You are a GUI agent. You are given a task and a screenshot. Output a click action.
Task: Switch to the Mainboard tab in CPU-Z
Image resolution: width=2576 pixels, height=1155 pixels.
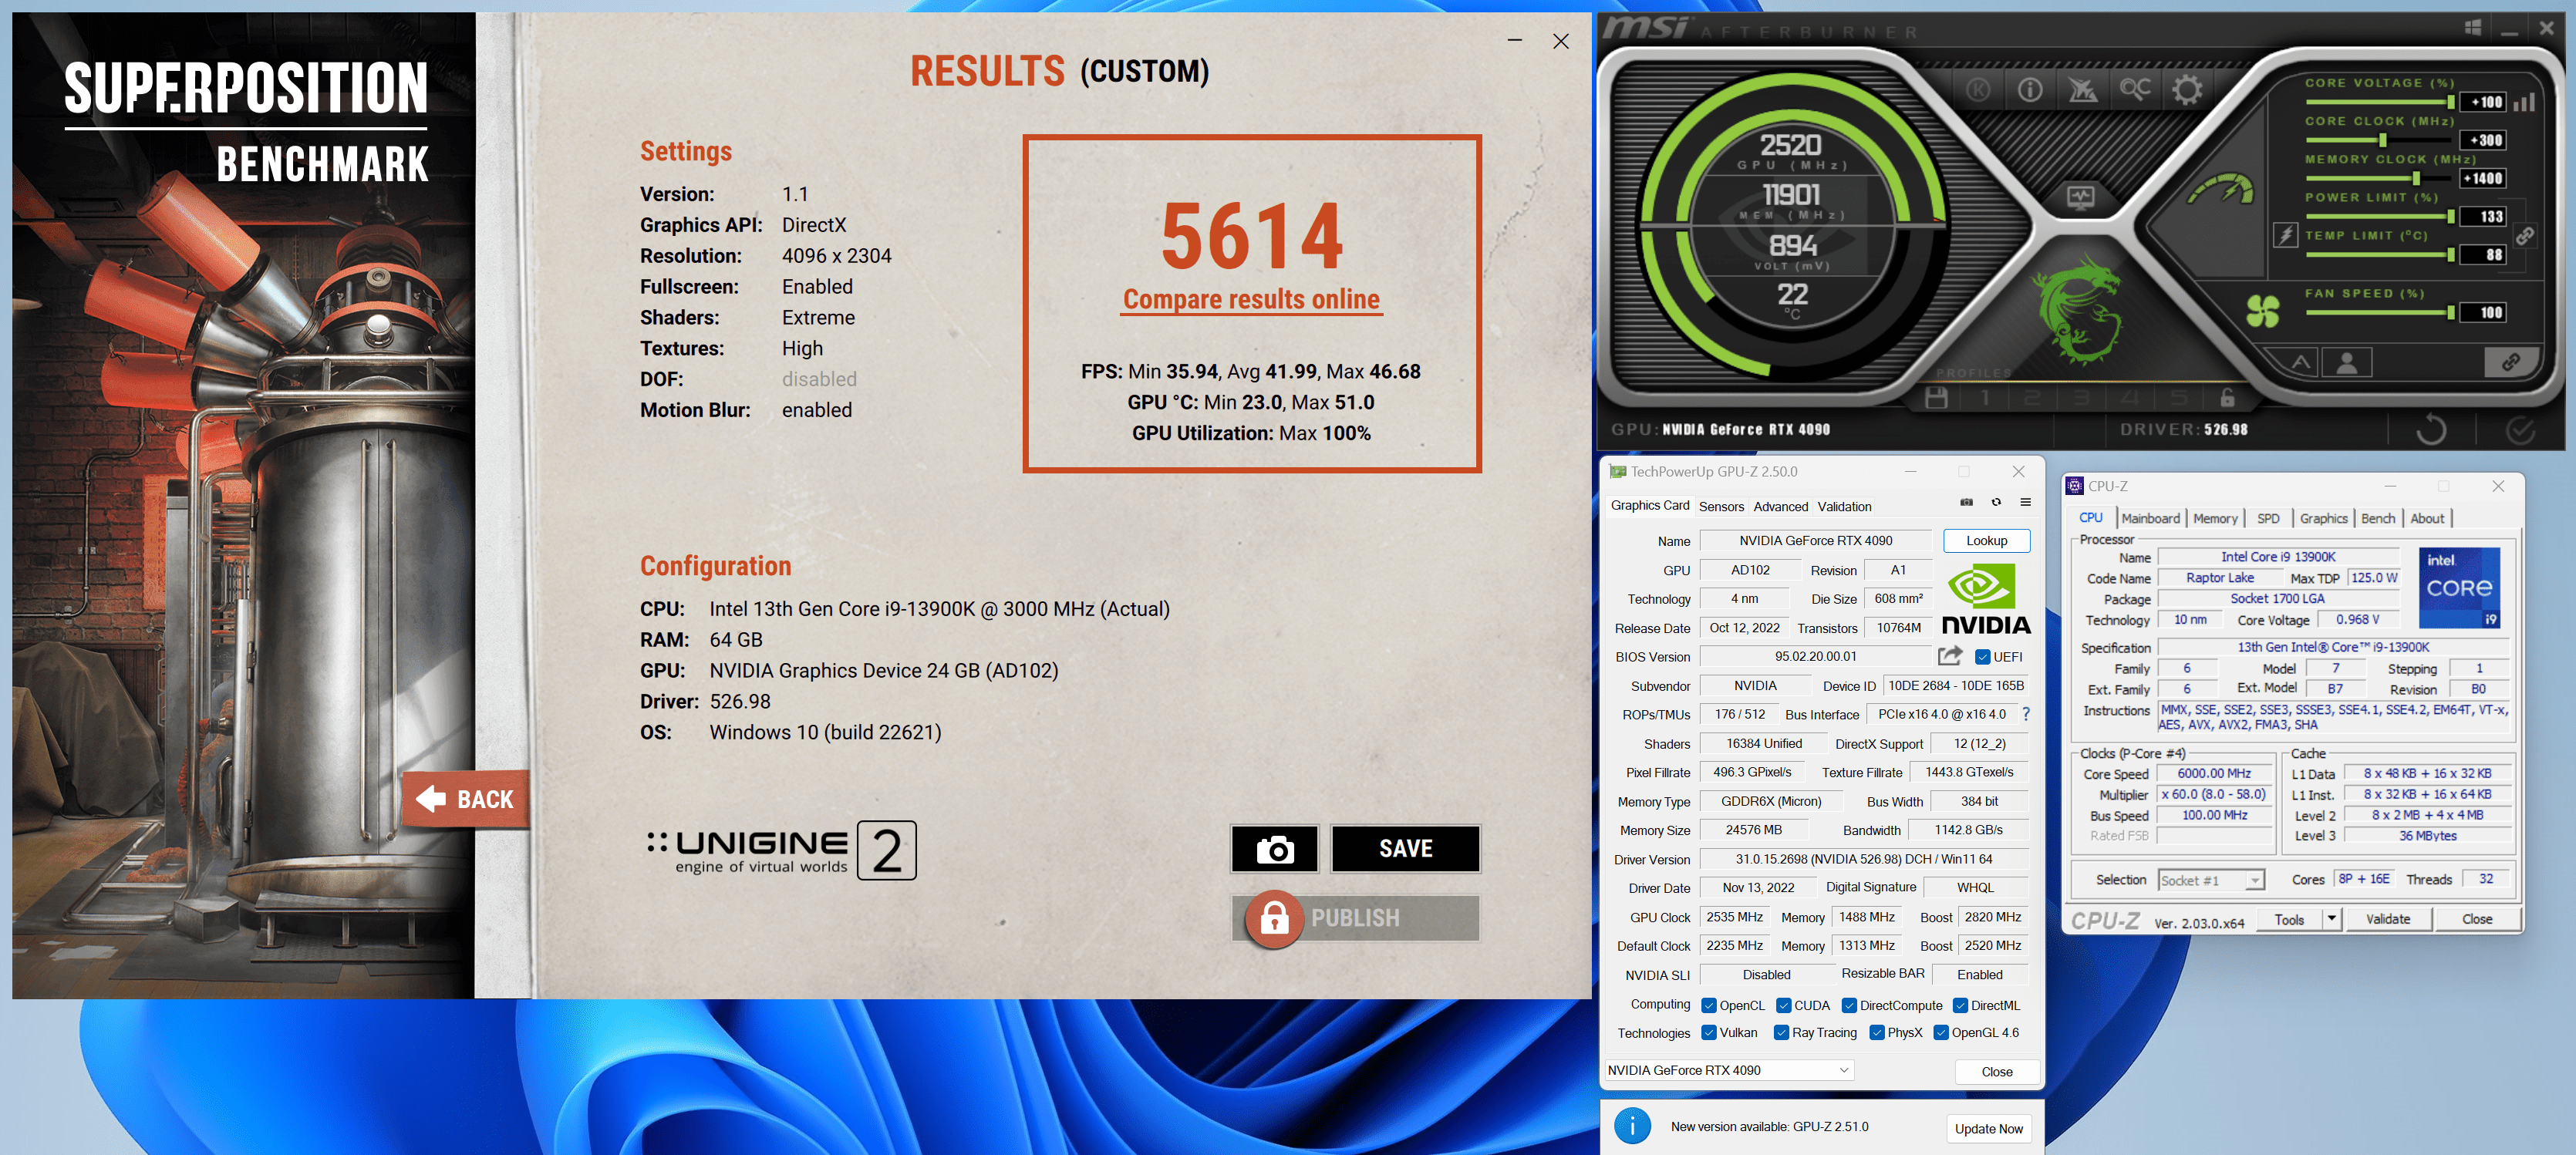point(2150,518)
